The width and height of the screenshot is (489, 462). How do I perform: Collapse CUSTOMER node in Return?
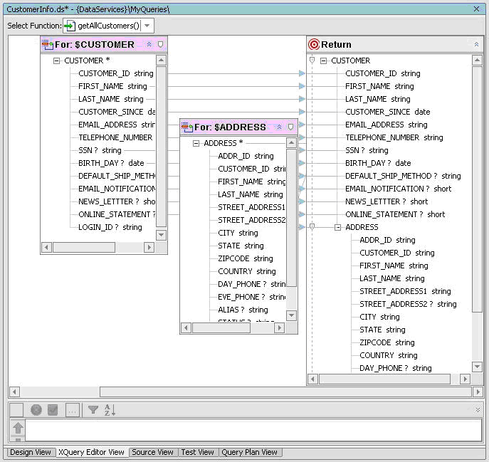coord(324,61)
